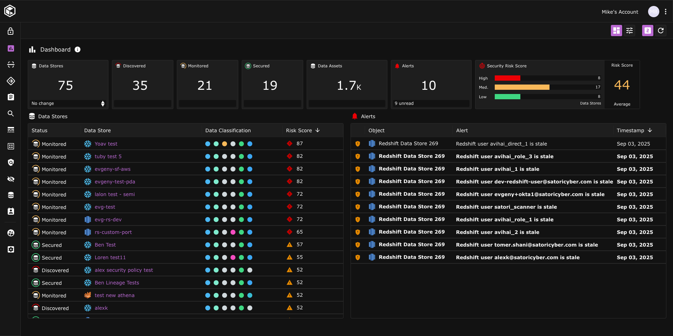Open the lock icon in sidebar

(x=11, y=31)
